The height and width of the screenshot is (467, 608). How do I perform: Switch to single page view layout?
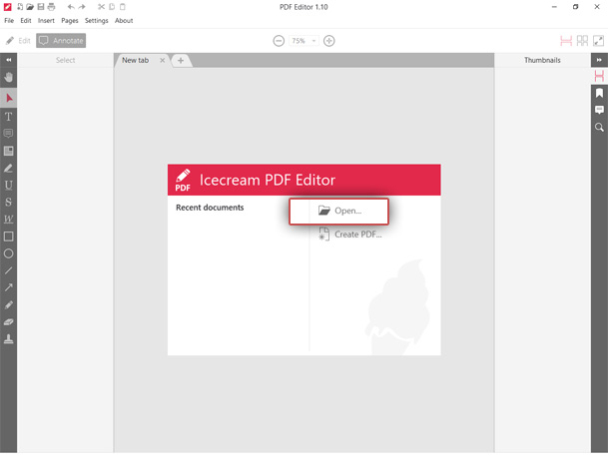pyautogui.click(x=566, y=41)
